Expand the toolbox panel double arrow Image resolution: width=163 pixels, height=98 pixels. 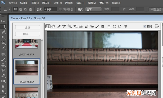pos(1,14)
